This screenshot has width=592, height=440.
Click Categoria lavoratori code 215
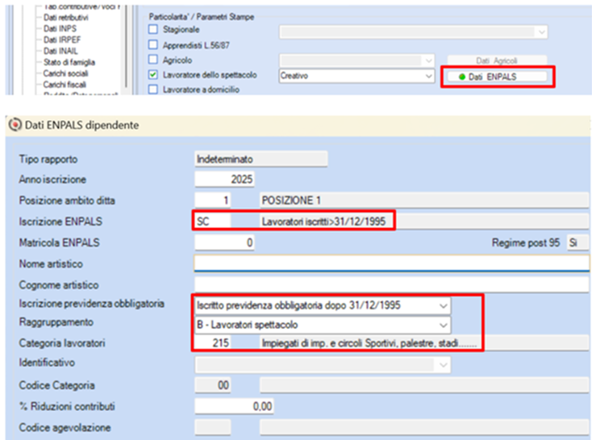tap(213, 342)
